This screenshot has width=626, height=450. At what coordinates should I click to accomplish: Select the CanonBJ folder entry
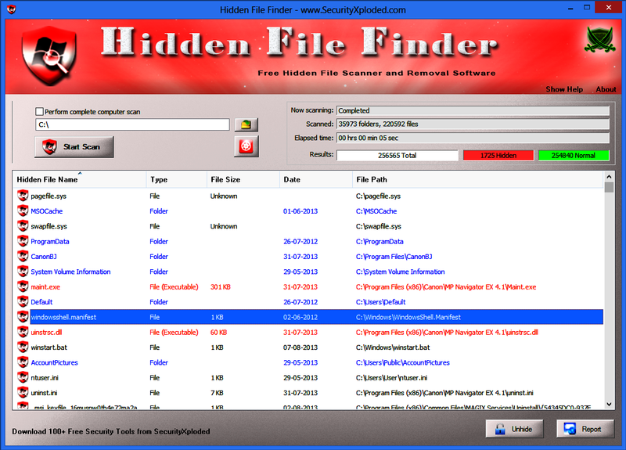(44, 257)
